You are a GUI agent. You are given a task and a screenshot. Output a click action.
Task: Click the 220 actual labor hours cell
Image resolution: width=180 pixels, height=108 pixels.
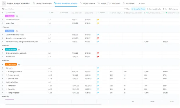point(125,72)
